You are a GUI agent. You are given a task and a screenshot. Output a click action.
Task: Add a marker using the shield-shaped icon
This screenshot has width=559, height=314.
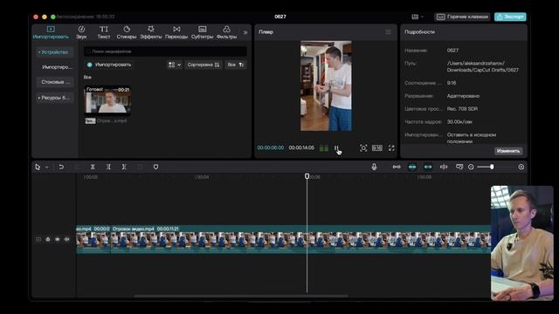click(155, 167)
